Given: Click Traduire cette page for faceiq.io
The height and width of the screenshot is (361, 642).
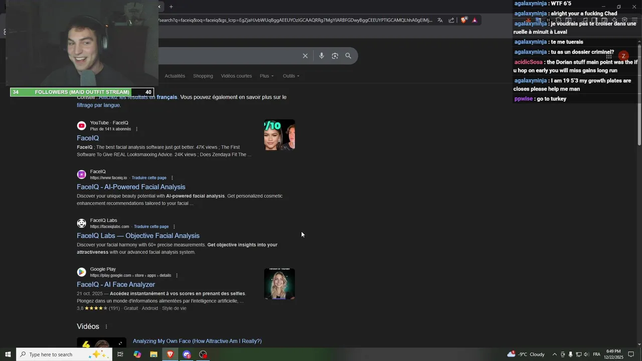Looking at the screenshot, I should (x=149, y=177).
